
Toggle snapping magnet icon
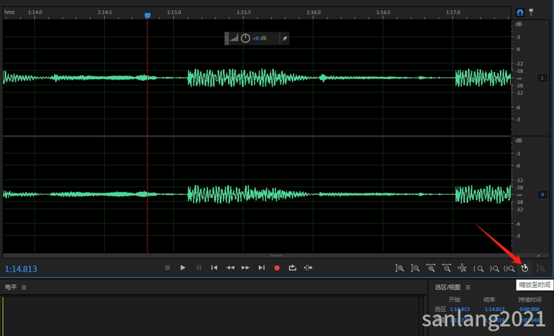[x=520, y=12]
